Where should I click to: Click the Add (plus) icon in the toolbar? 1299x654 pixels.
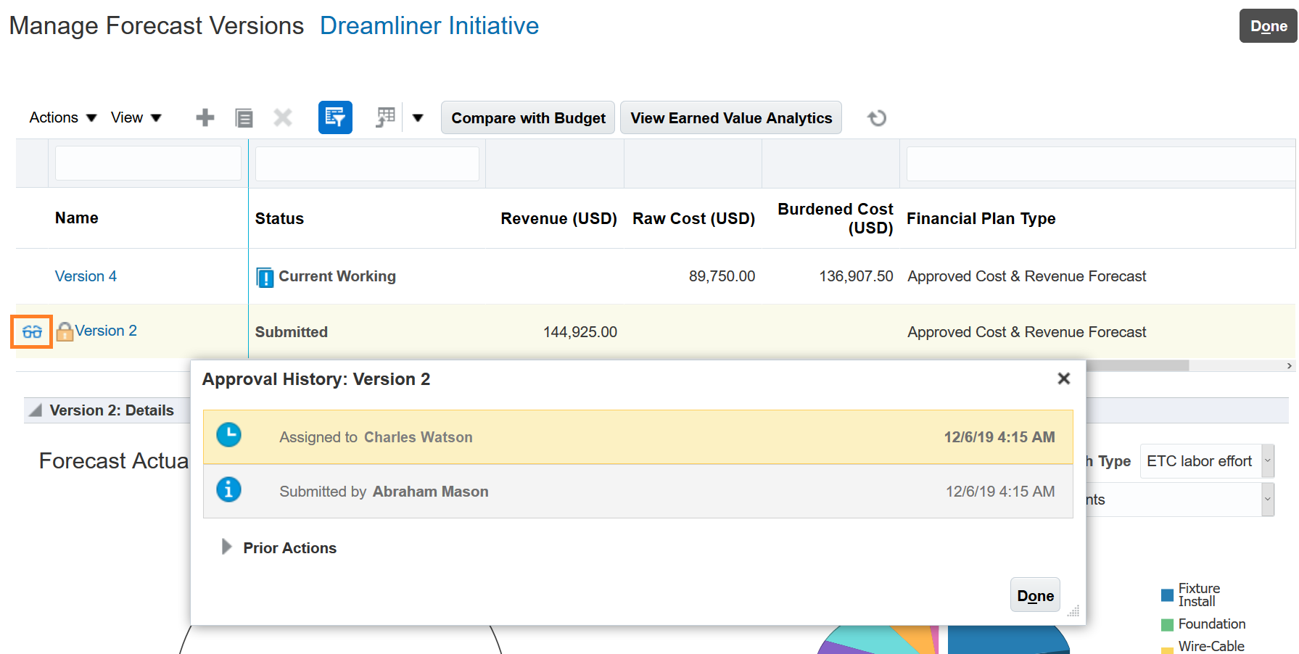tap(205, 117)
